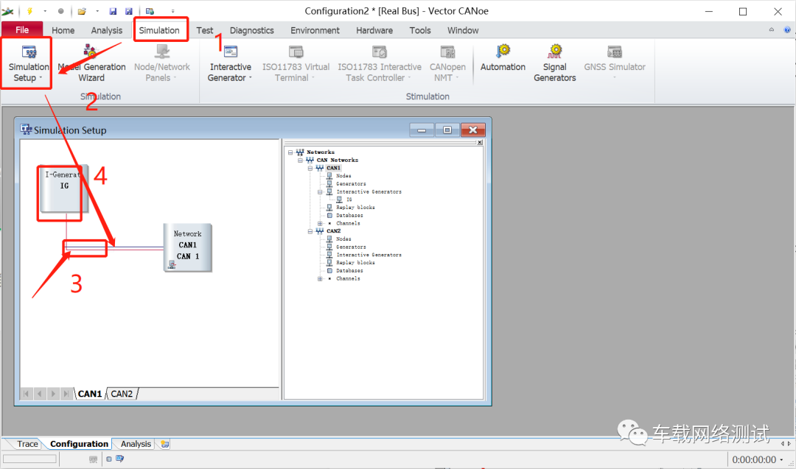Viewport: 796px width, 469px height.
Task: Collapse the Networks root node
Action: click(290, 152)
